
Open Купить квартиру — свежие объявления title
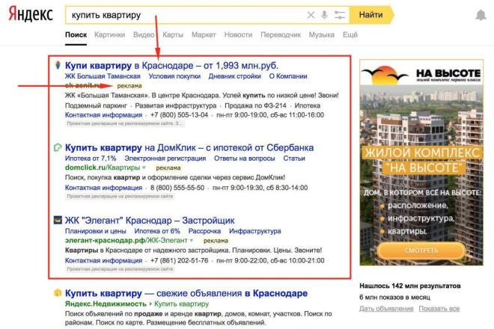coord(186,293)
